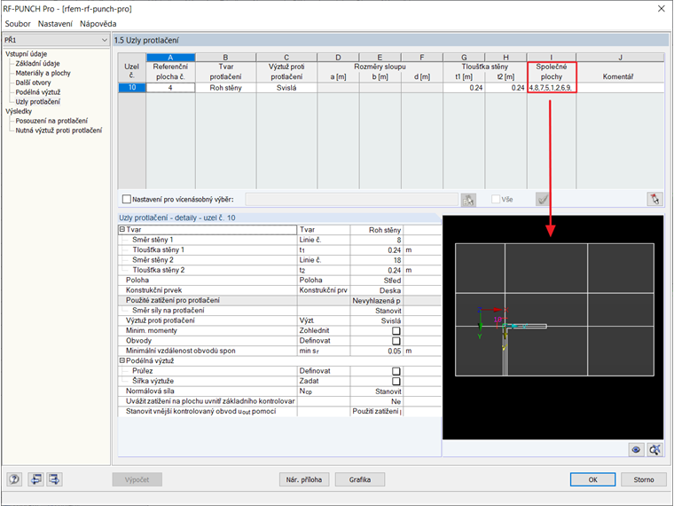
Task: Click Konstrukční prvek value Deska
Action: [377, 290]
